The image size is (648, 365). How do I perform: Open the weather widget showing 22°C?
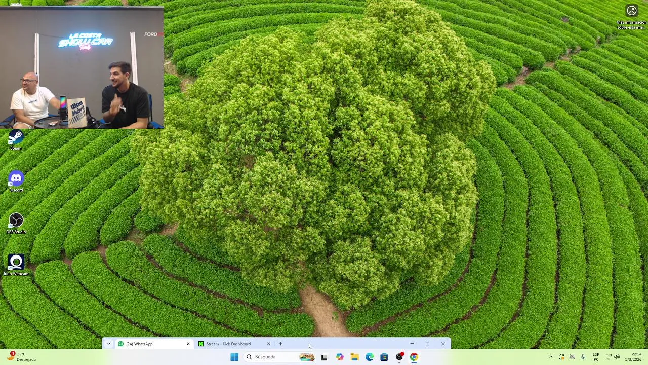[21, 357]
